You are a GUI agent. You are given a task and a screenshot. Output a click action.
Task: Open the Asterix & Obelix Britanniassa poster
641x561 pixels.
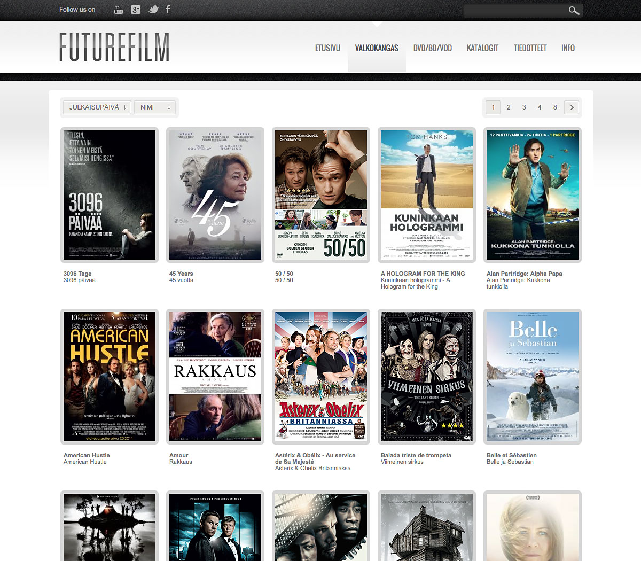click(x=321, y=377)
